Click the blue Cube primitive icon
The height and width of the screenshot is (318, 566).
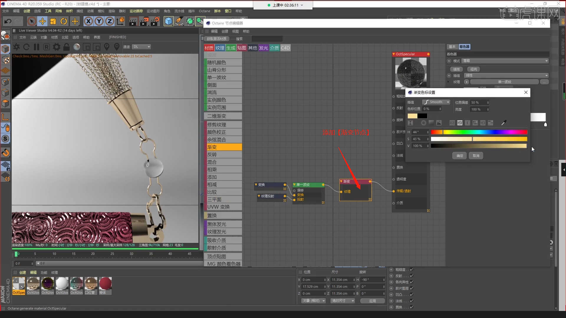(x=168, y=21)
